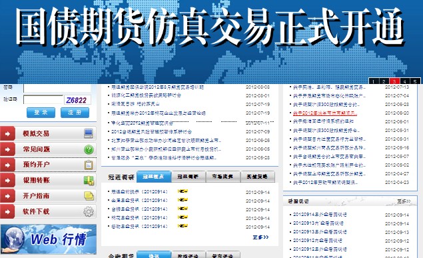Image resolution: width=423 pixels, height=258 pixels.
Task: Open the news item dated 2012-07-09
Action: pyautogui.click(x=151, y=132)
